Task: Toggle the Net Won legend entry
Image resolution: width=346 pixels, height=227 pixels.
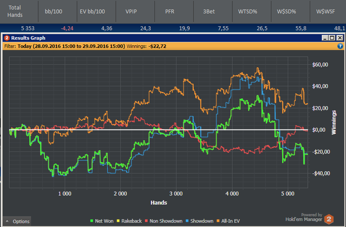Action: pyautogui.click(x=102, y=221)
